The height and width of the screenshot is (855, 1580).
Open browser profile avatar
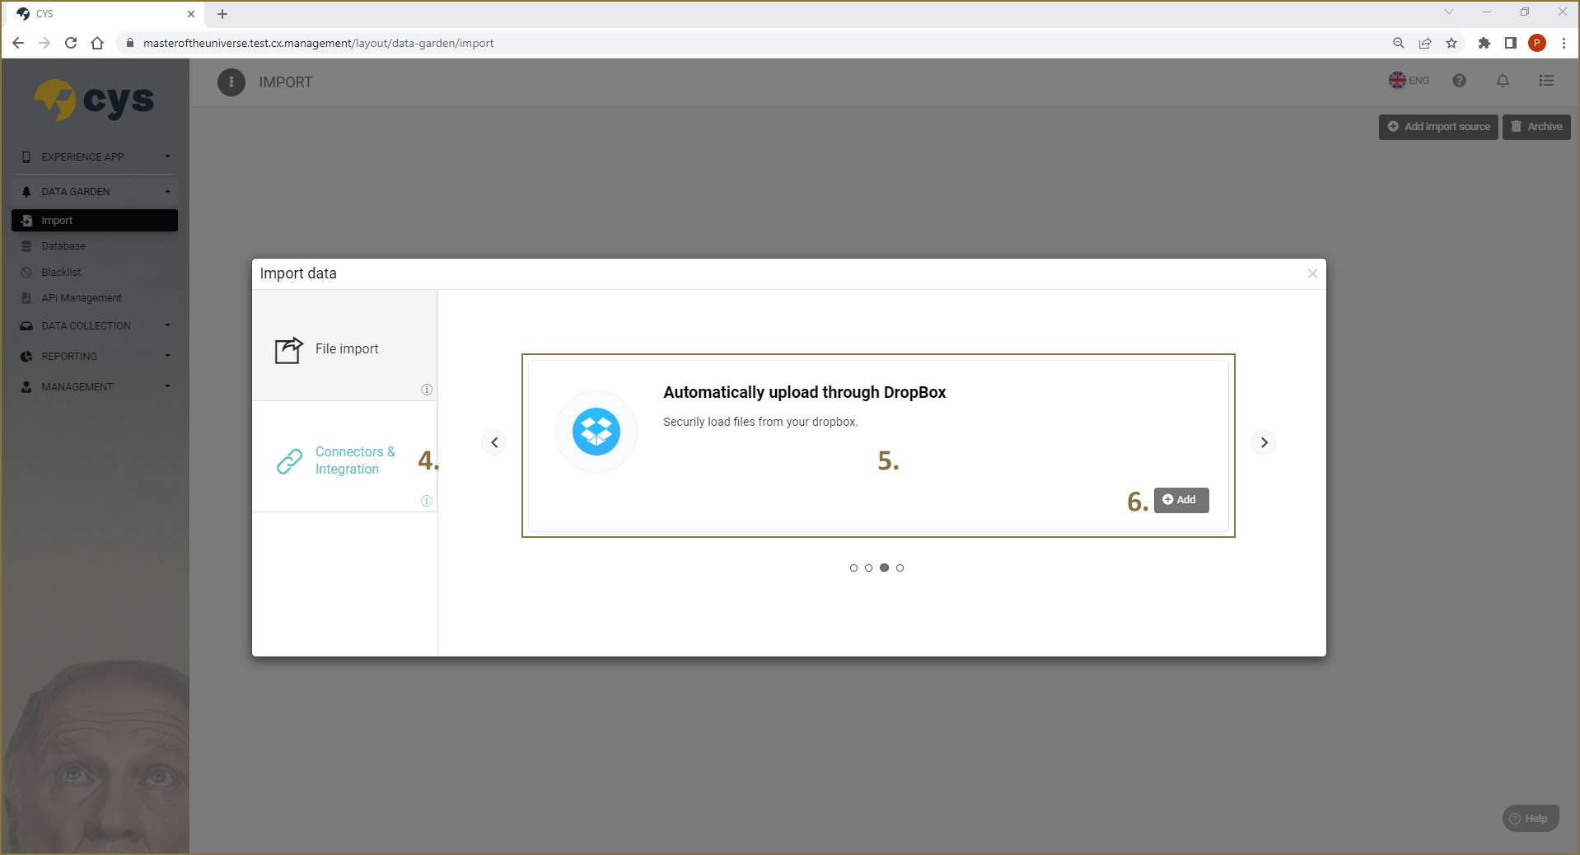click(1537, 43)
